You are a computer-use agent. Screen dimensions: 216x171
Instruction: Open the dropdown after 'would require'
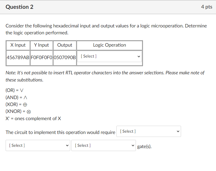pos(148,131)
